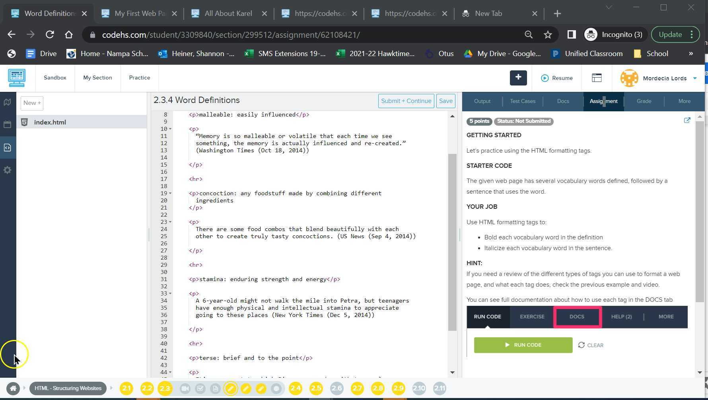
Task: Click the plus button in the top toolbar
Action: coord(518,78)
